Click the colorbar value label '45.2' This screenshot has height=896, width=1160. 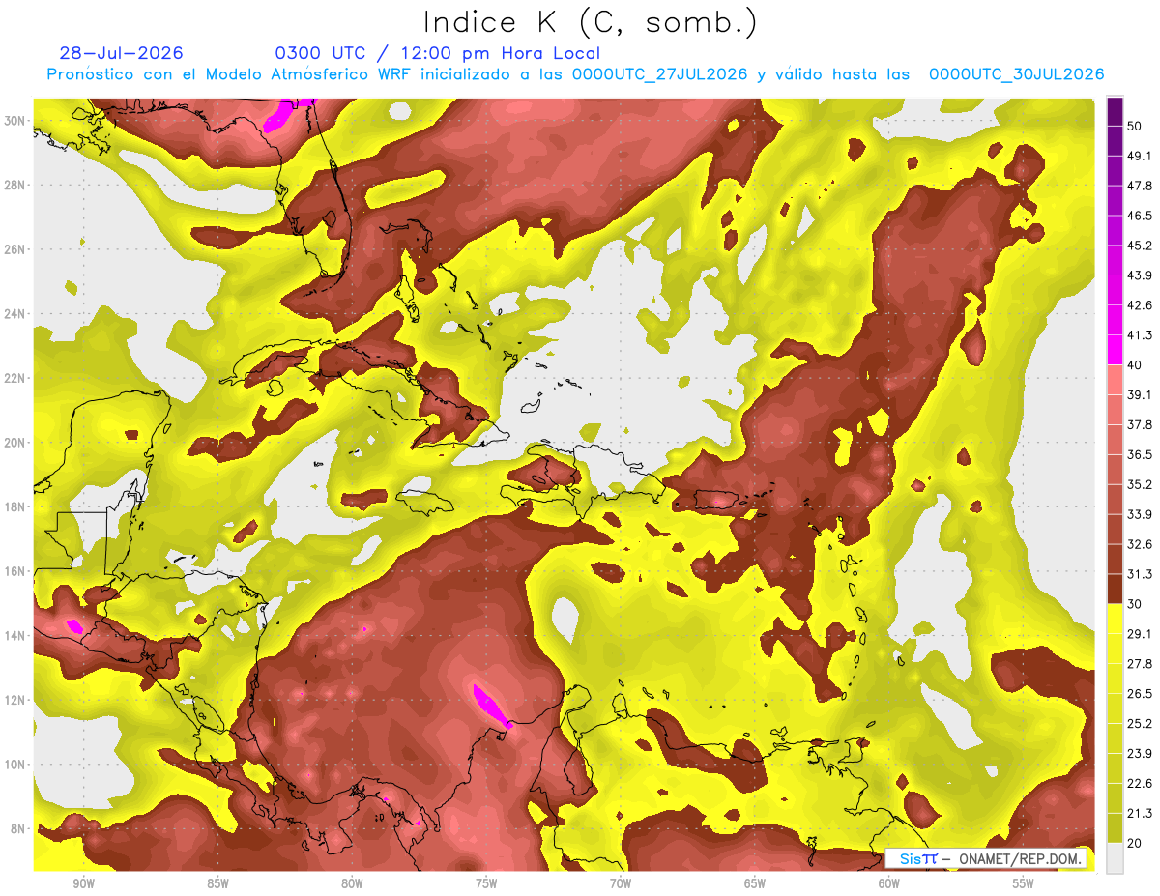1141,245
